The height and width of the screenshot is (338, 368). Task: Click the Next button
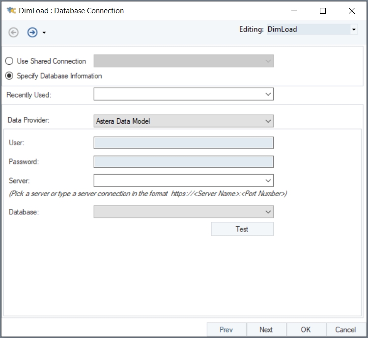click(266, 330)
